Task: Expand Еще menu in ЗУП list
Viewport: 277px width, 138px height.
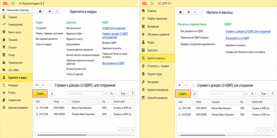Action: [x=264, y=94]
